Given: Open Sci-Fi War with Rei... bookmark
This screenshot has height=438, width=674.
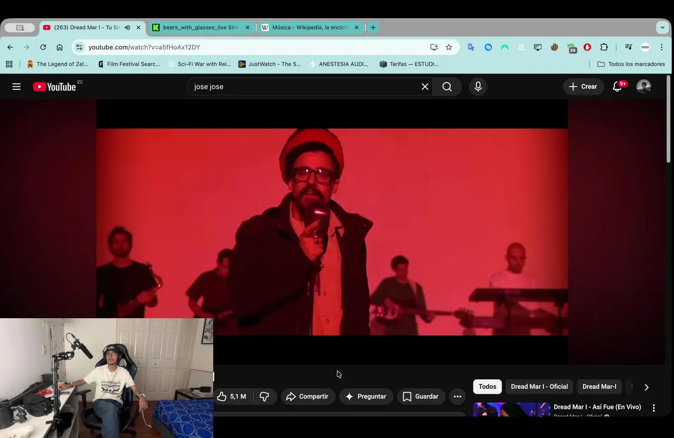Looking at the screenshot, I should 200,64.
